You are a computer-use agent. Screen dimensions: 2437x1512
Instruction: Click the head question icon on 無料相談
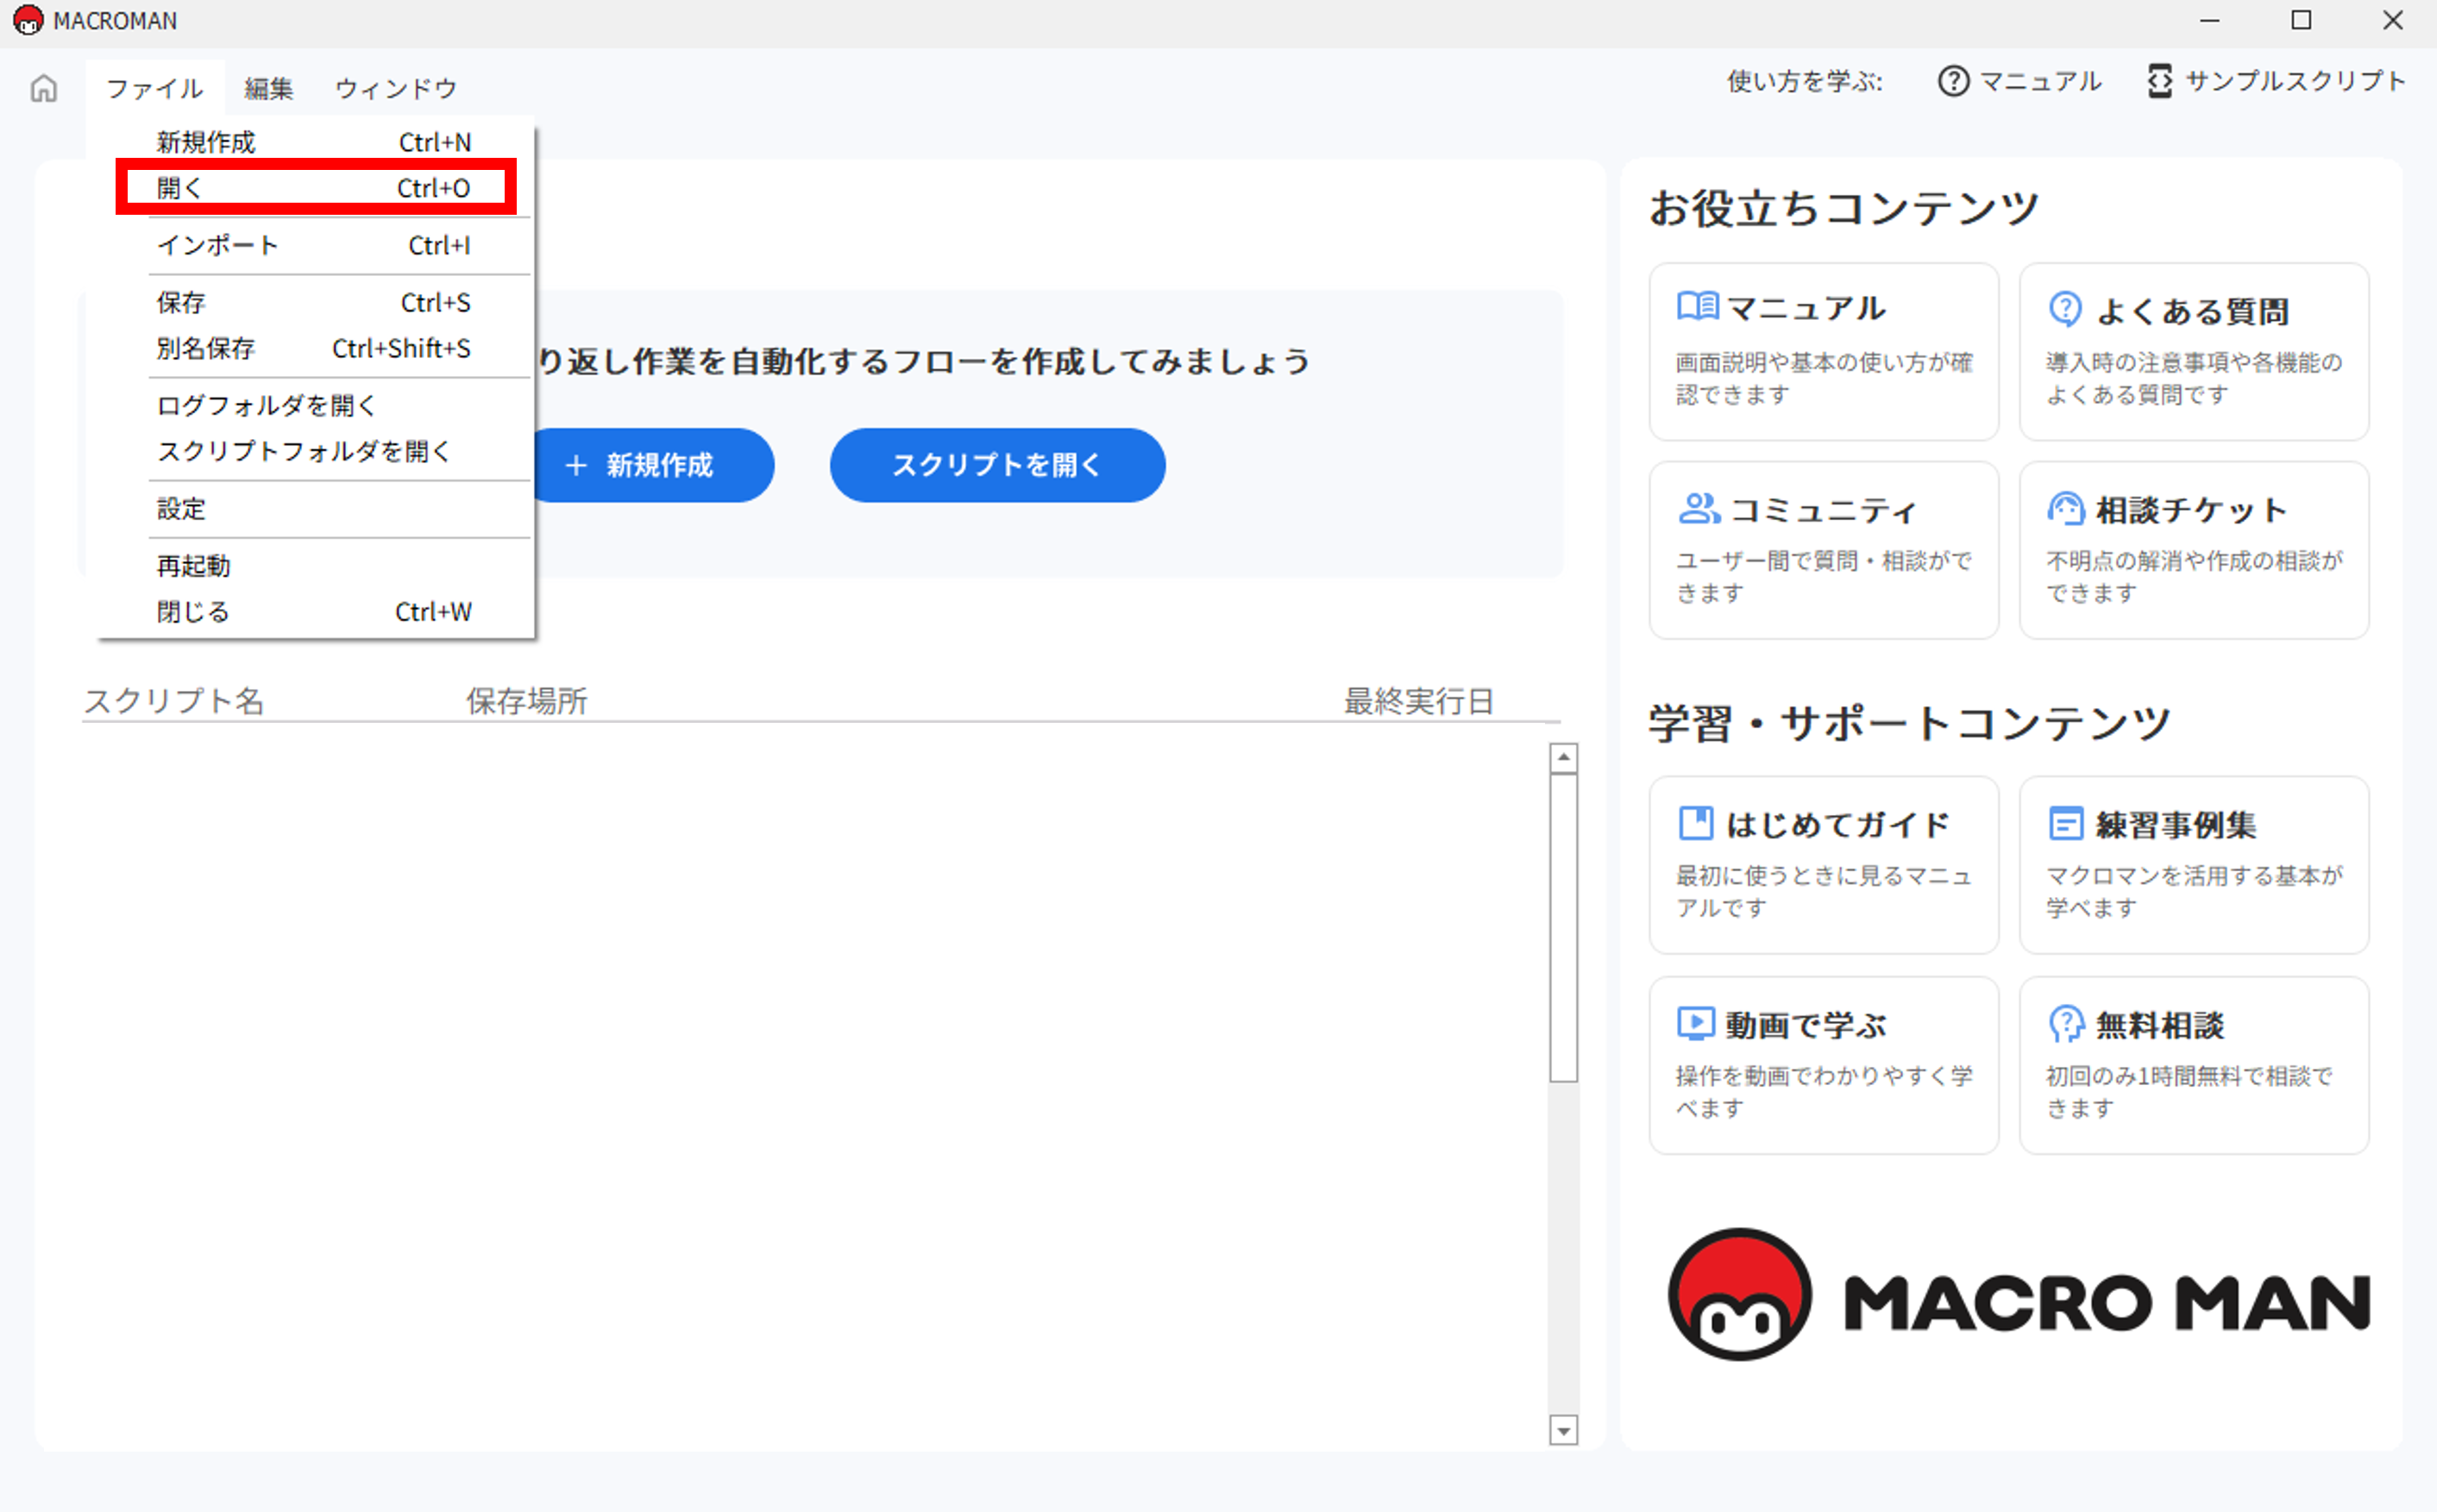click(x=2065, y=1024)
